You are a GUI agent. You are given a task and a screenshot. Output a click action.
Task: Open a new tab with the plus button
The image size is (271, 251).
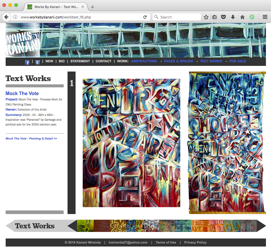point(93,7)
